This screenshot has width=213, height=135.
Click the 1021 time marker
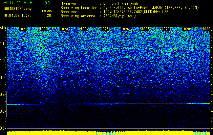pos(23,29)
